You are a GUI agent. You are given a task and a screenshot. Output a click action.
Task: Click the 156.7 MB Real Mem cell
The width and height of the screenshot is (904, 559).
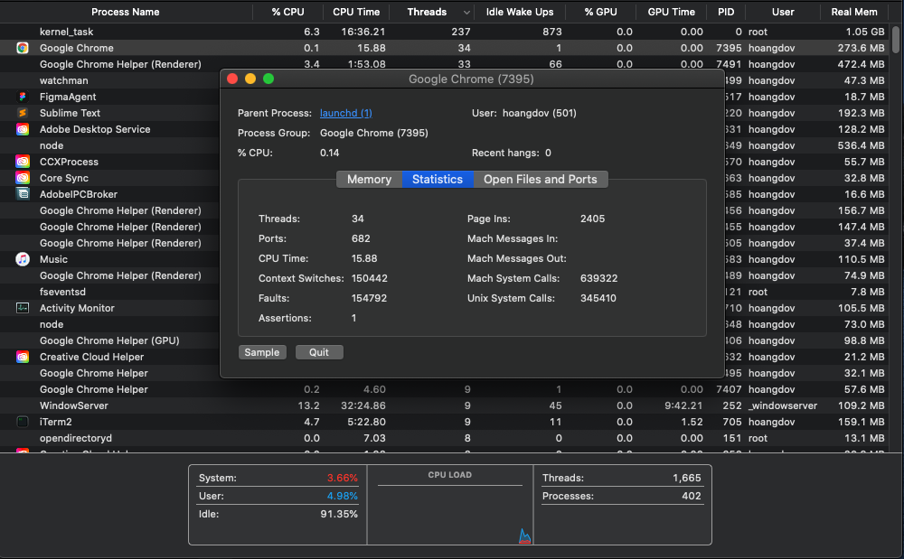[861, 210]
